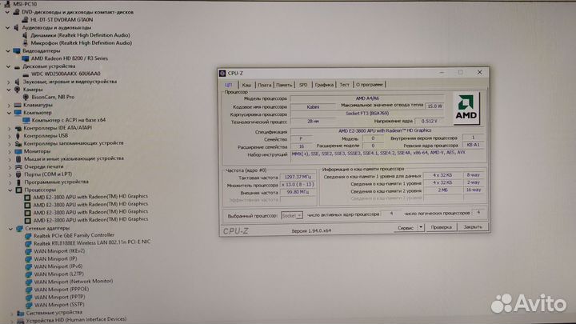Select the Realtek speakers (Динамики) device icon

pos(25,35)
